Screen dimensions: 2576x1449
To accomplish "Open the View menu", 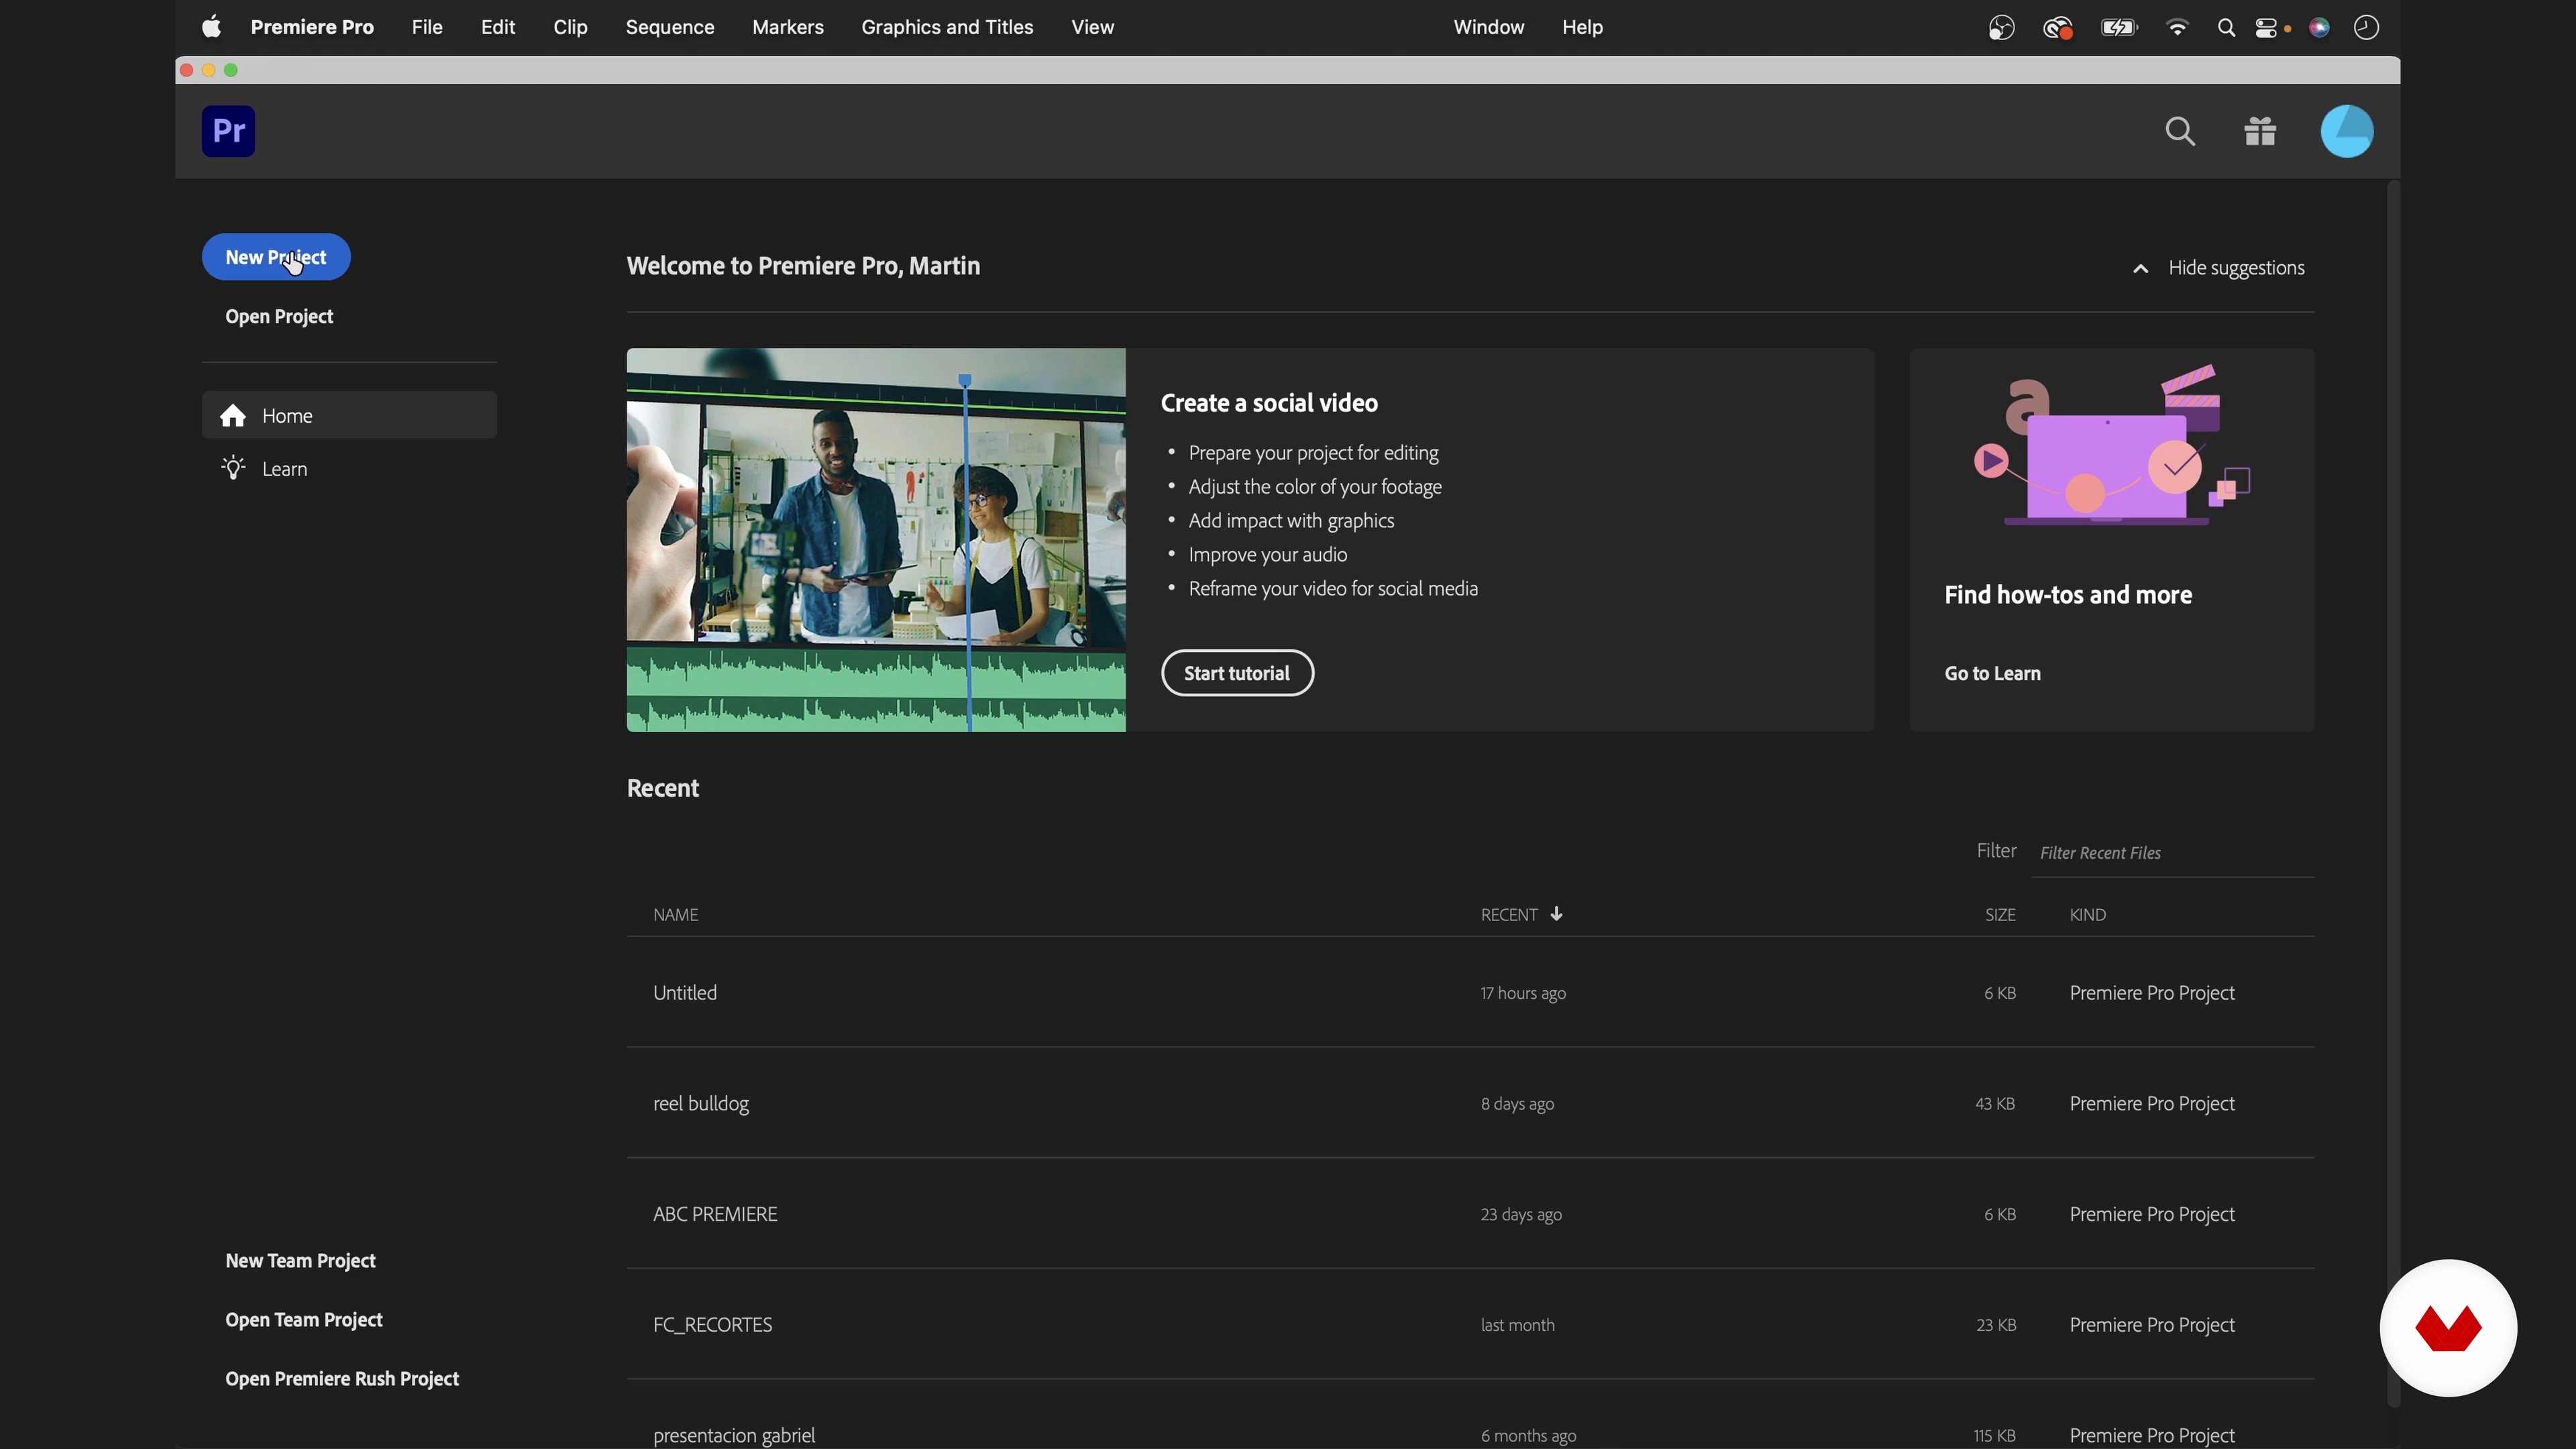I will click(x=1092, y=27).
